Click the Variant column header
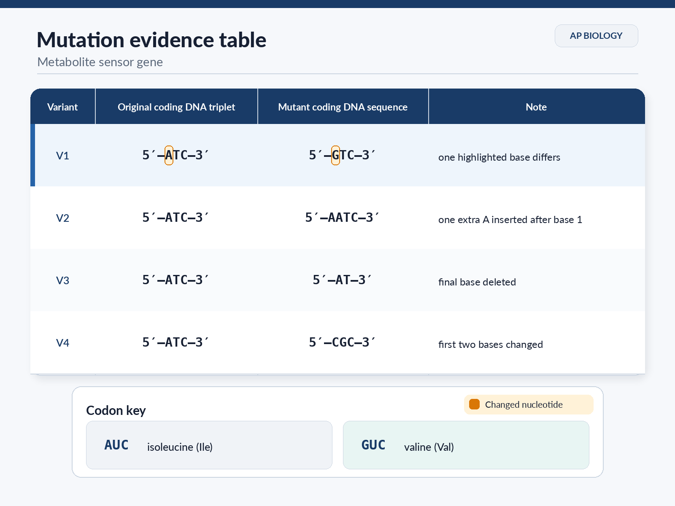 point(62,107)
